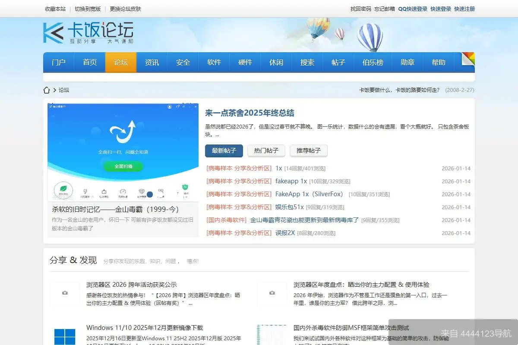
Task: Click the home house icon in the breadcrumb
Action: tap(47, 90)
